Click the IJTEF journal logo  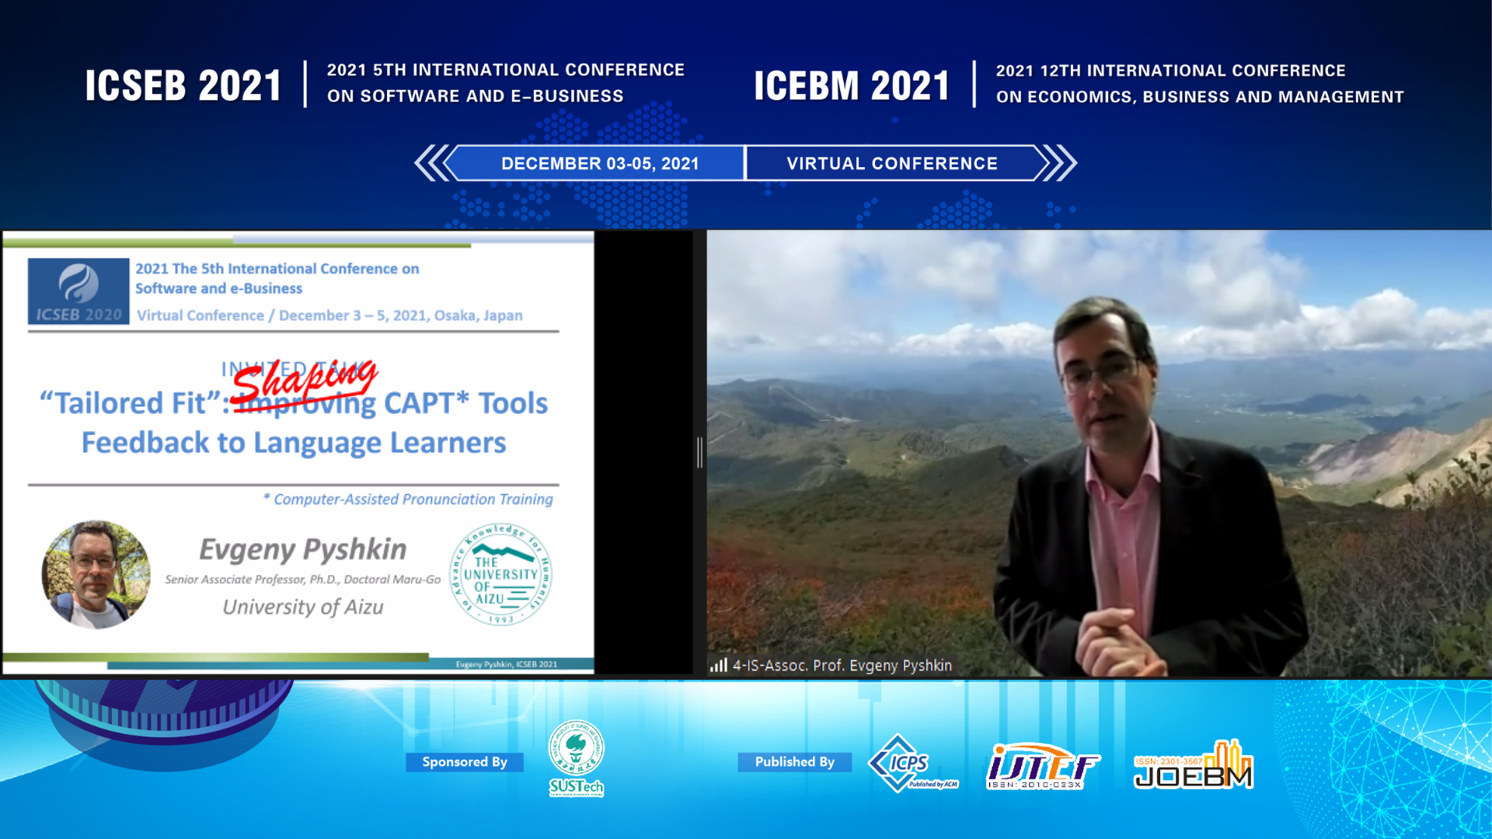coord(1043,766)
